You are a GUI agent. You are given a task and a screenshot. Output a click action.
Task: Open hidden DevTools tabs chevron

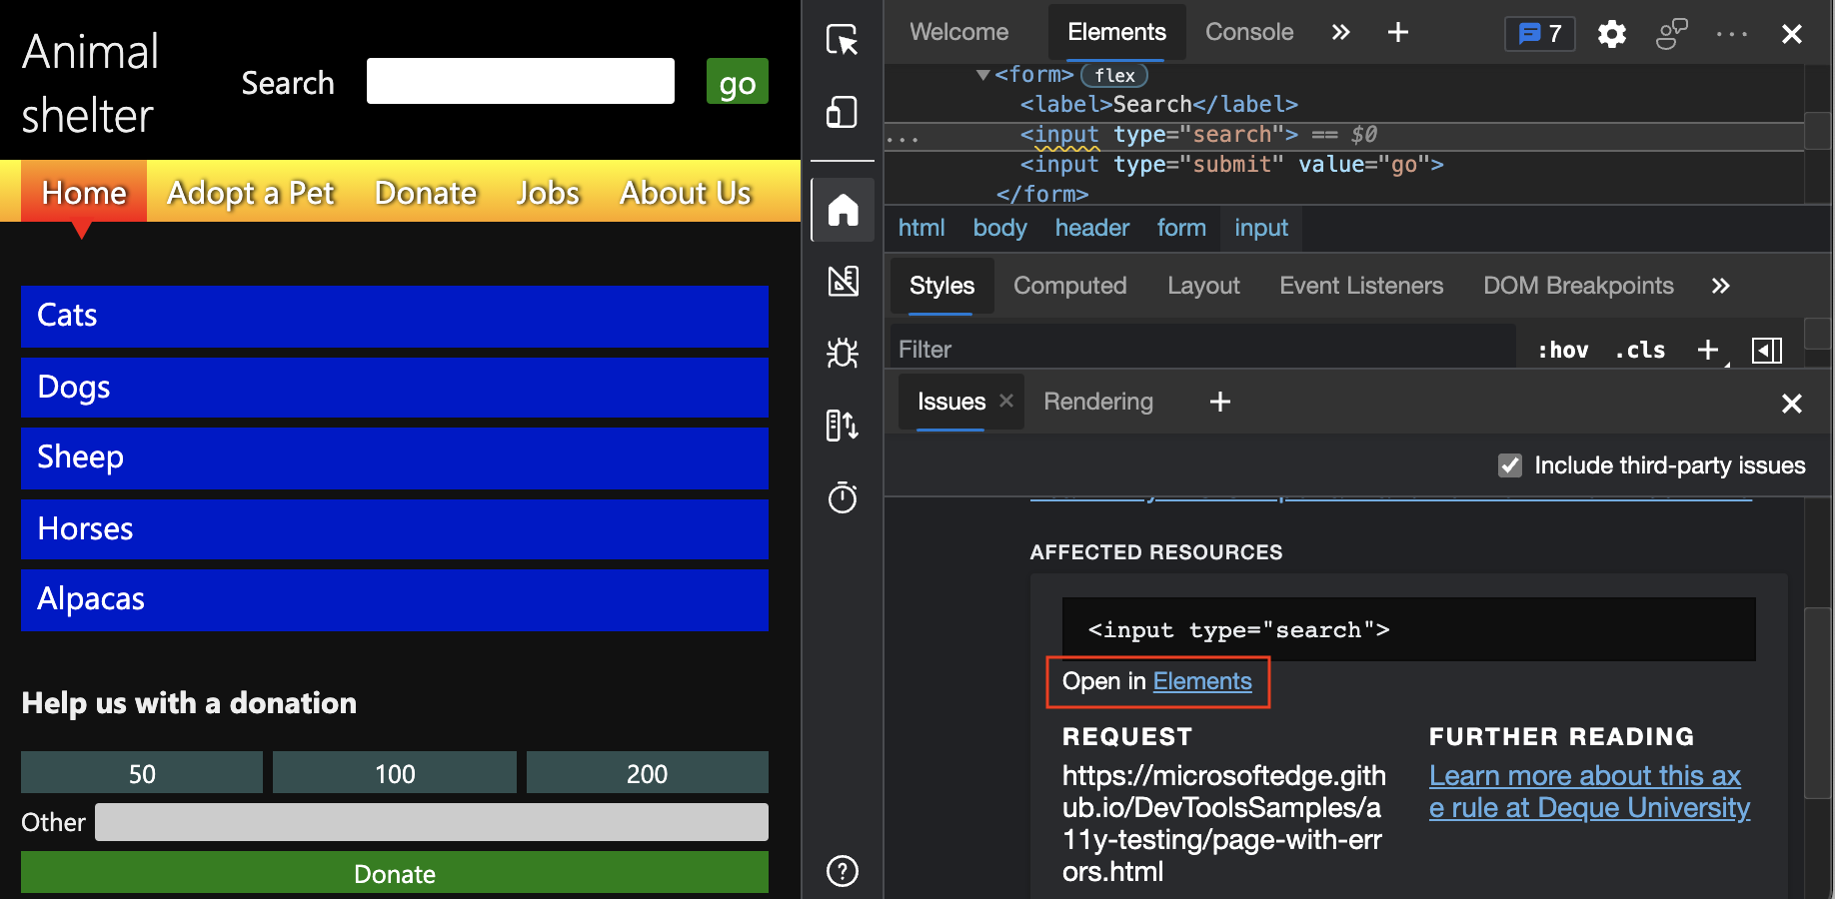(x=1339, y=31)
